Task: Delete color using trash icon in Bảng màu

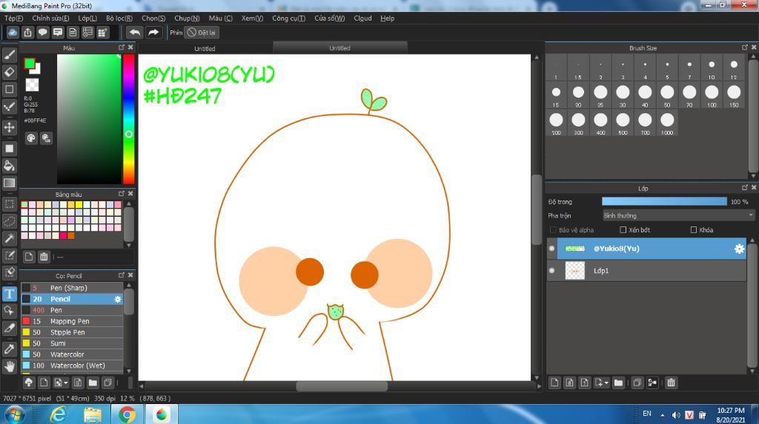Action: [x=44, y=257]
